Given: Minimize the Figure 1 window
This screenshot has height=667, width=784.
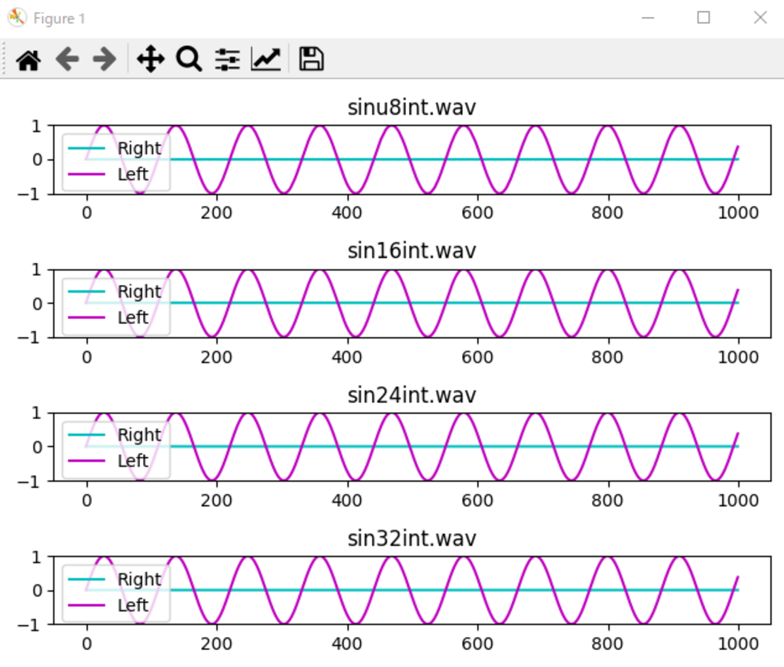Looking at the screenshot, I should pos(648,18).
